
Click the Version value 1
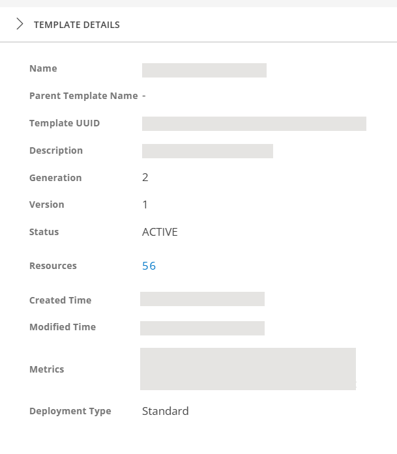pyautogui.click(x=145, y=205)
